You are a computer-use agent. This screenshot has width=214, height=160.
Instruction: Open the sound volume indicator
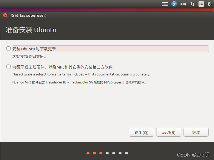[x=183, y=4]
